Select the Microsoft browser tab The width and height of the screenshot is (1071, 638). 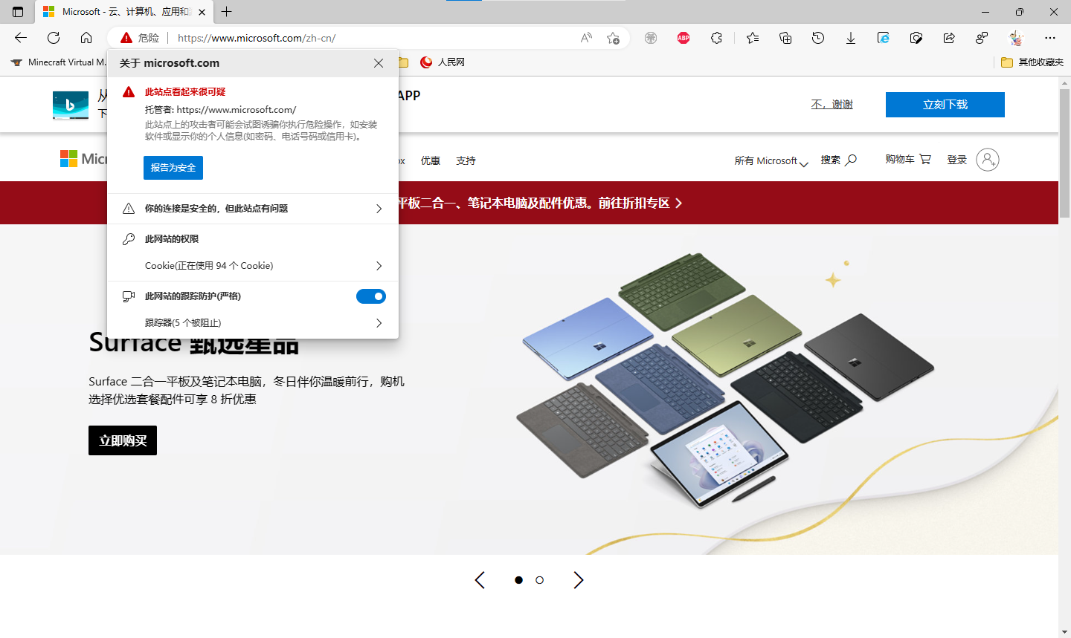[x=124, y=12]
